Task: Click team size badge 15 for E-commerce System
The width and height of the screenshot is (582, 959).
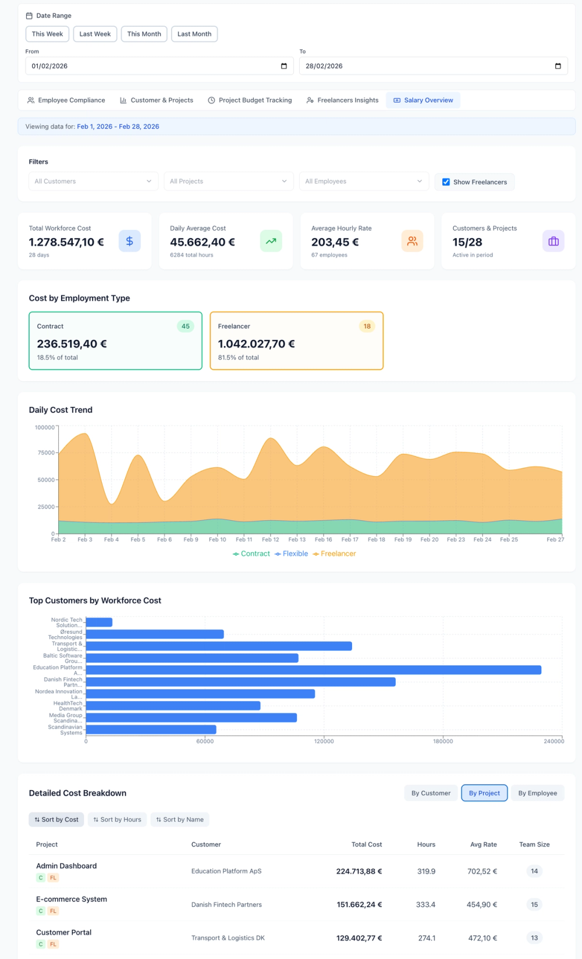Action: tap(534, 904)
